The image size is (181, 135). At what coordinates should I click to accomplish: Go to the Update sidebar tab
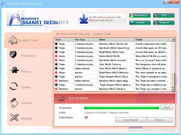pyautogui.click(x=30, y=87)
